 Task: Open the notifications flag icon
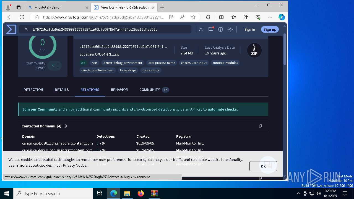pos(211,29)
